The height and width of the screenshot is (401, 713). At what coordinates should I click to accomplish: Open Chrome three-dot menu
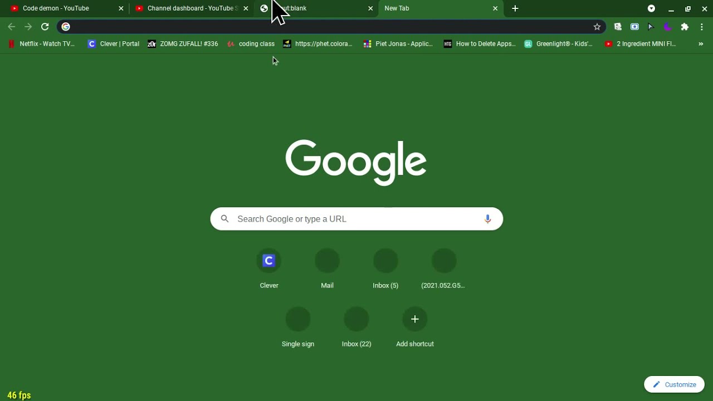click(x=701, y=27)
